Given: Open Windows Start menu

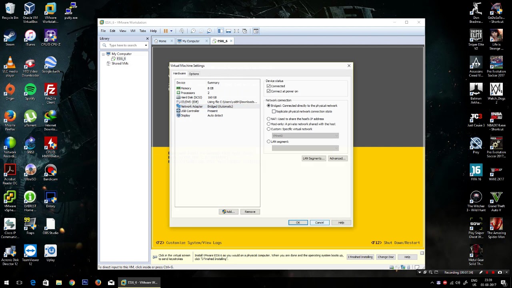Looking at the screenshot, I should coord(6,282).
